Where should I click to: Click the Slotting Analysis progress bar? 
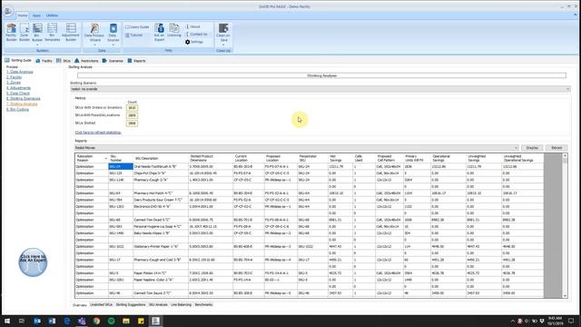pos(321,75)
